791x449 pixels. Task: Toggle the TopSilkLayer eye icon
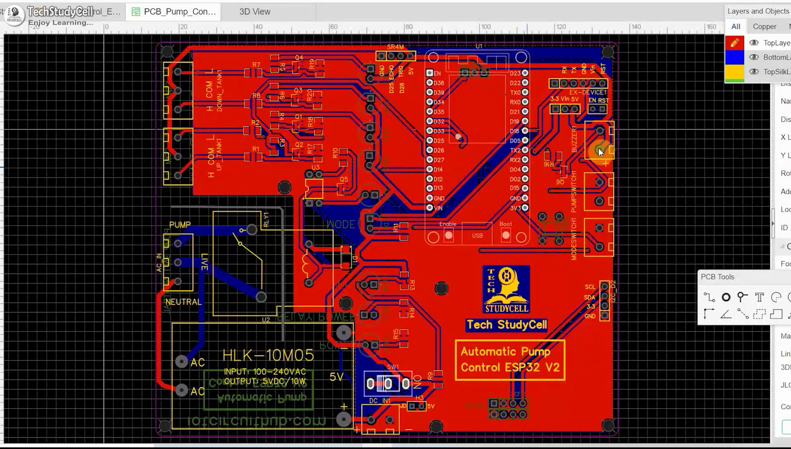pyautogui.click(x=754, y=71)
